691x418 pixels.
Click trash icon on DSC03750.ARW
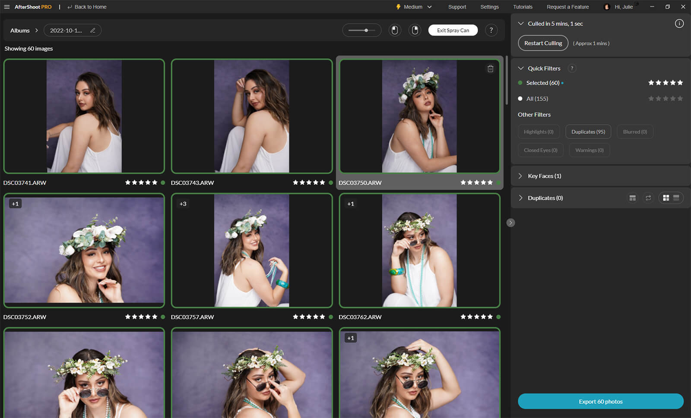[490, 69]
